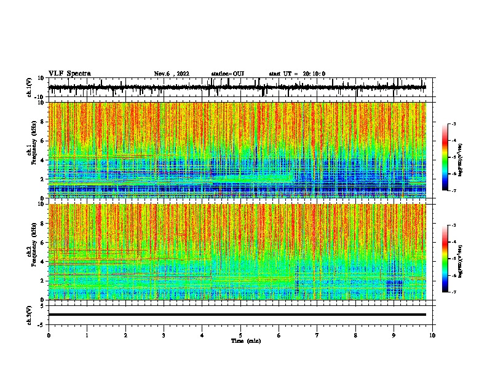Click time axis tick label "1"

[87, 335]
